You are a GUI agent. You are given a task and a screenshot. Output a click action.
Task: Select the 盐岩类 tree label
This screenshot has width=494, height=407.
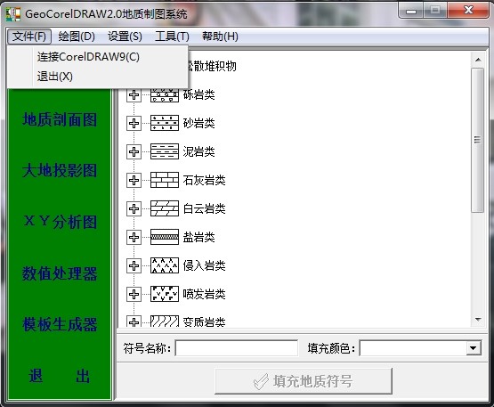coord(199,237)
